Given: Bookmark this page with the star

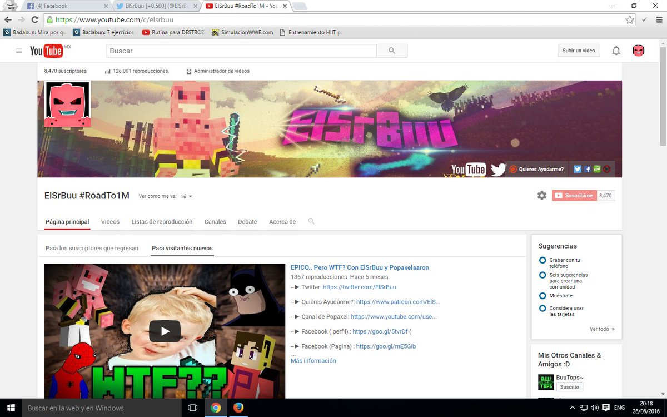Looking at the screenshot, I should pos(630,19).
